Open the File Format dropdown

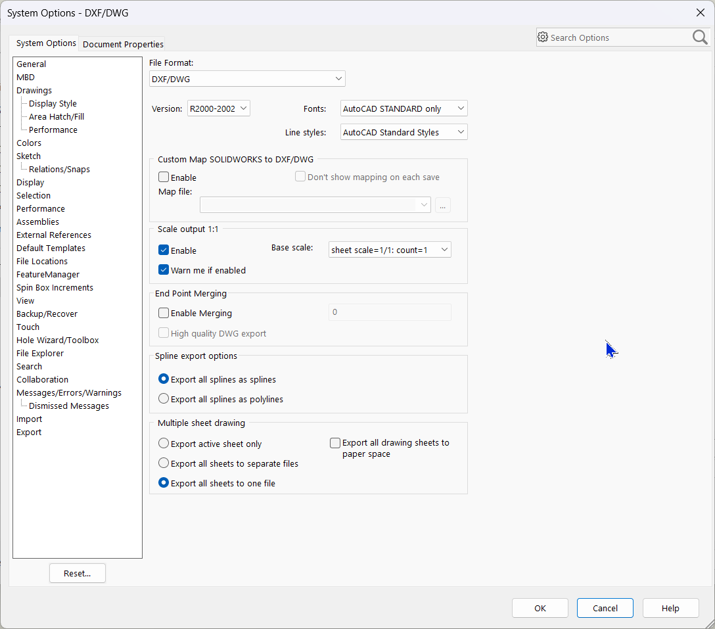(247, 78)
